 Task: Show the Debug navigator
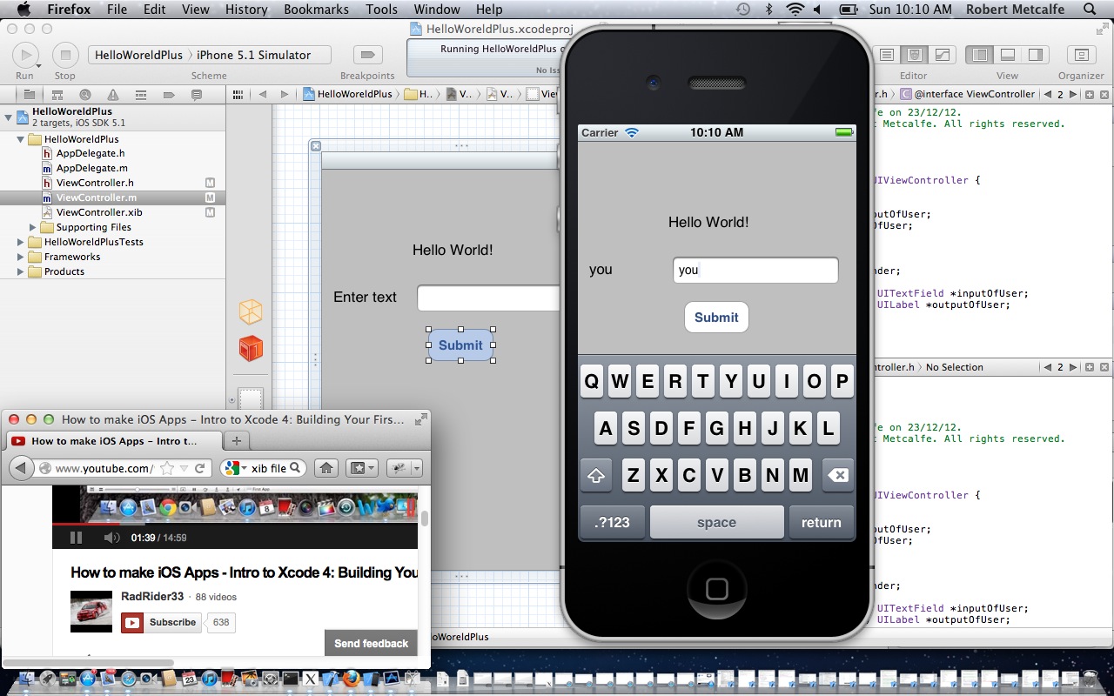[140, 95]
